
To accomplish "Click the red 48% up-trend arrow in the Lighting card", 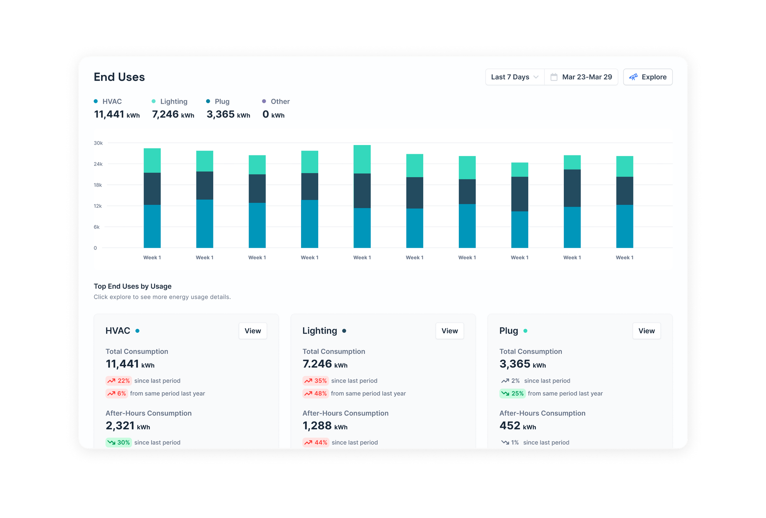I will [308, 393].
